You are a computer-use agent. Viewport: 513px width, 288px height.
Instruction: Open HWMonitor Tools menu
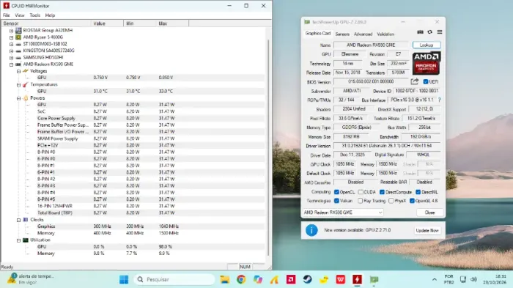pyautogui.click(x=34, y=15)
